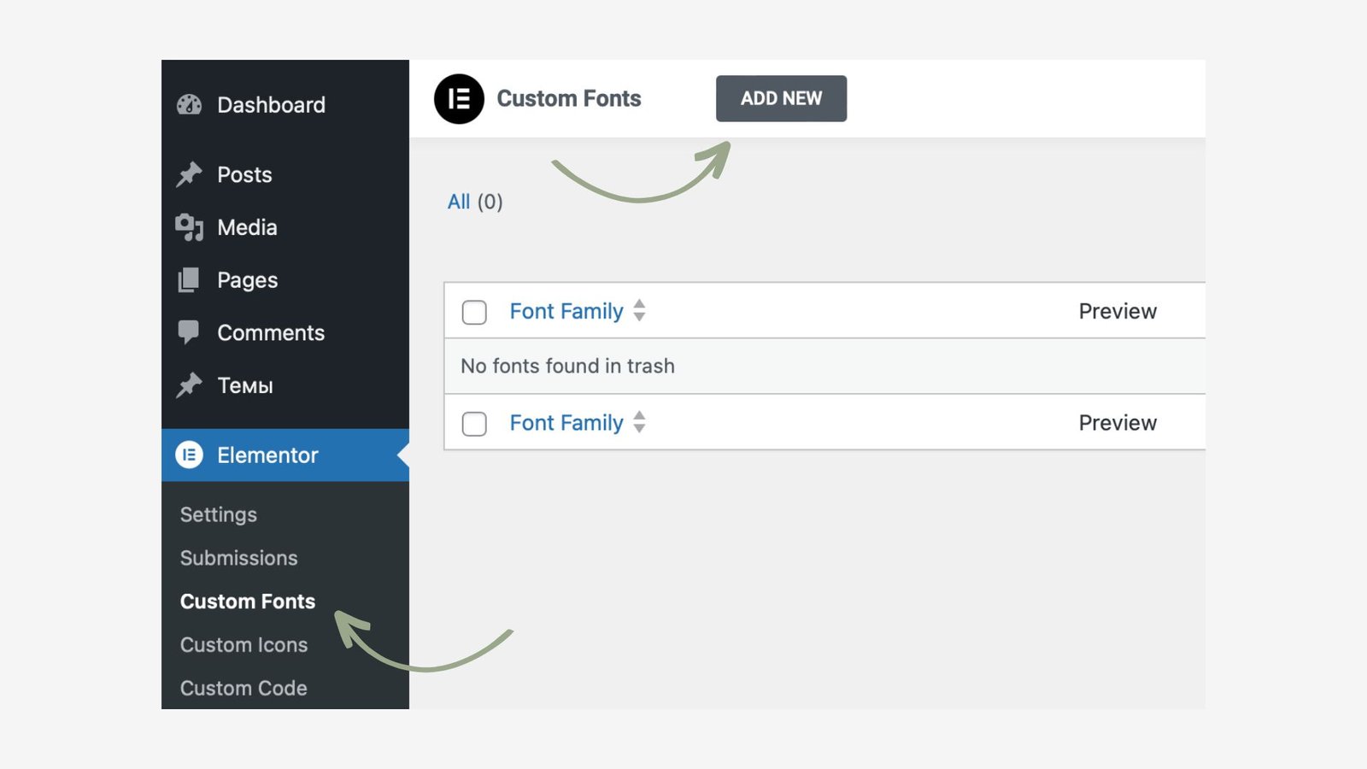Click the Custom Fonts page title

coord(569,98)
